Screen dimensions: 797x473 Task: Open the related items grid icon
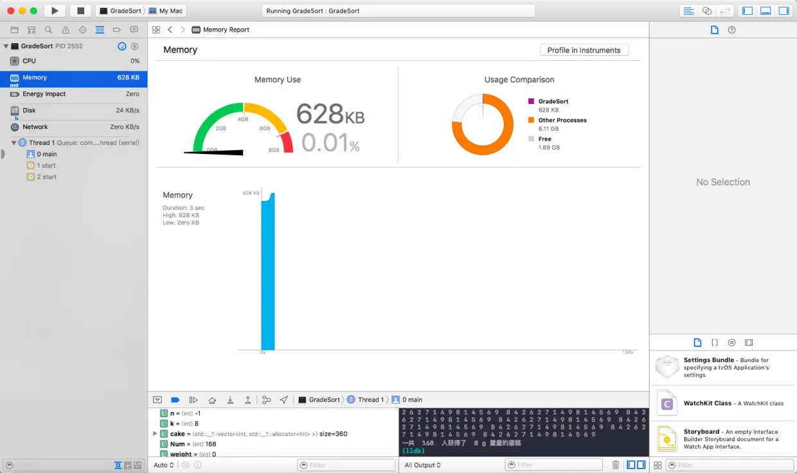pos(156,30)
